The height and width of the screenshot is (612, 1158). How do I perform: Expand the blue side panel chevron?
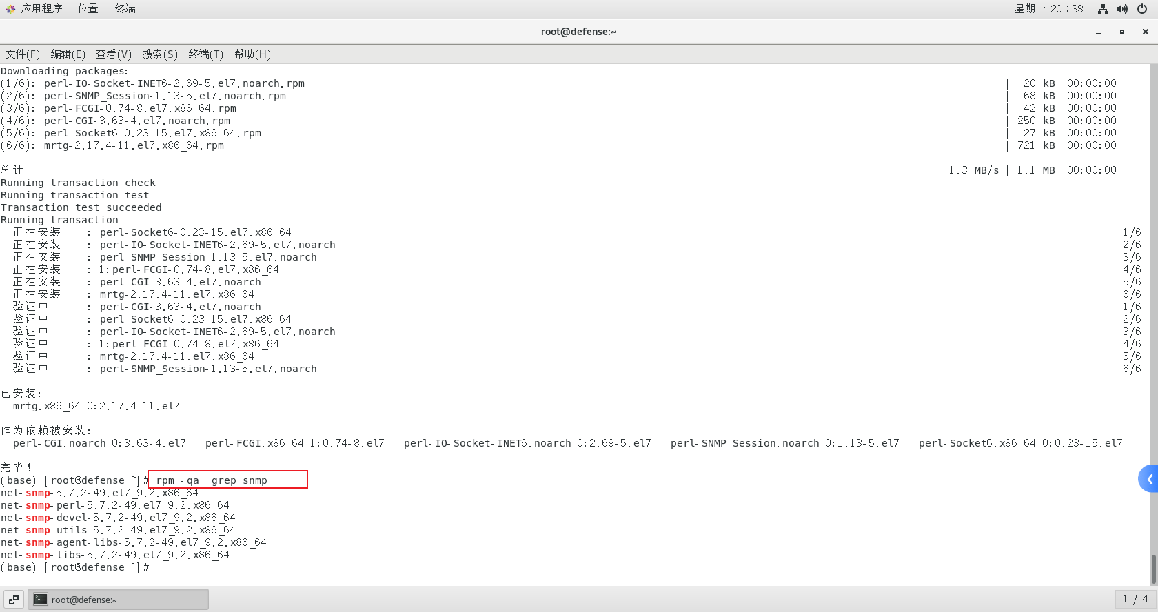pos(1148,479)
